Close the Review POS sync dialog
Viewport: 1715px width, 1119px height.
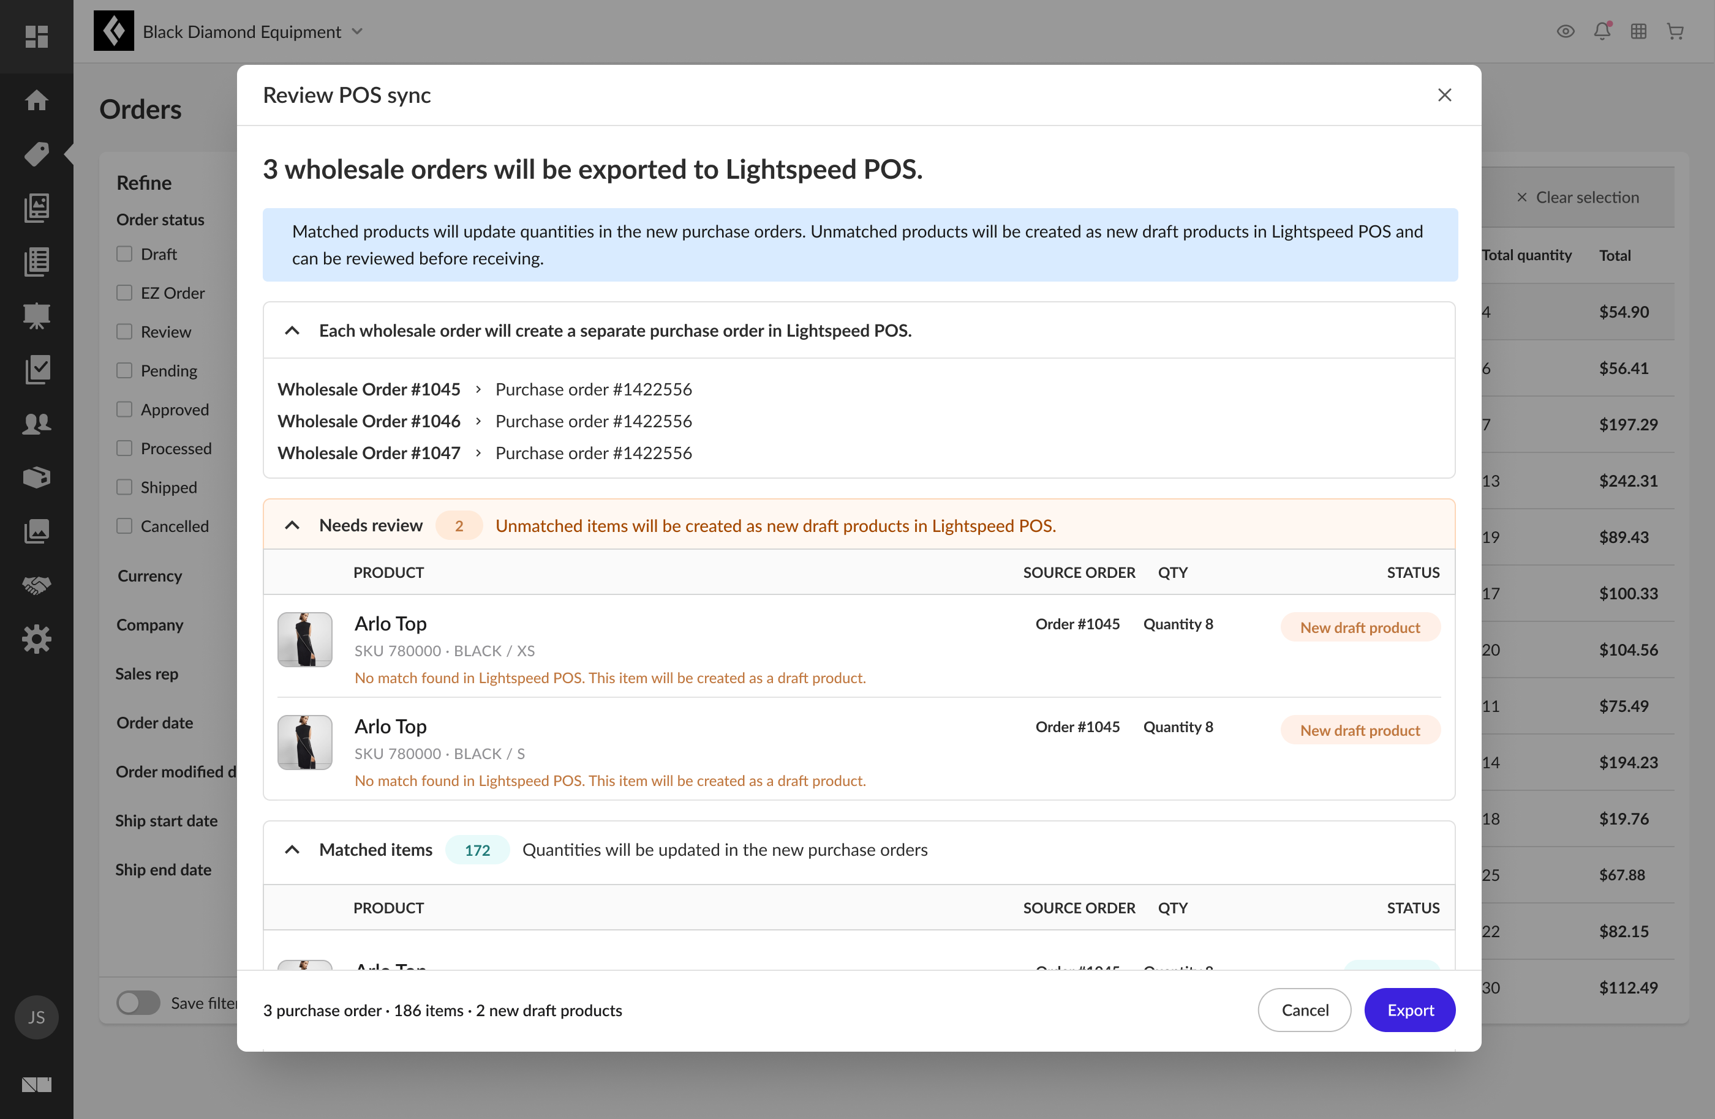(x=1444, y=95)
